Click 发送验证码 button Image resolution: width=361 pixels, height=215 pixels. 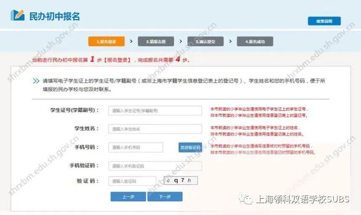[x=190, y=147]
